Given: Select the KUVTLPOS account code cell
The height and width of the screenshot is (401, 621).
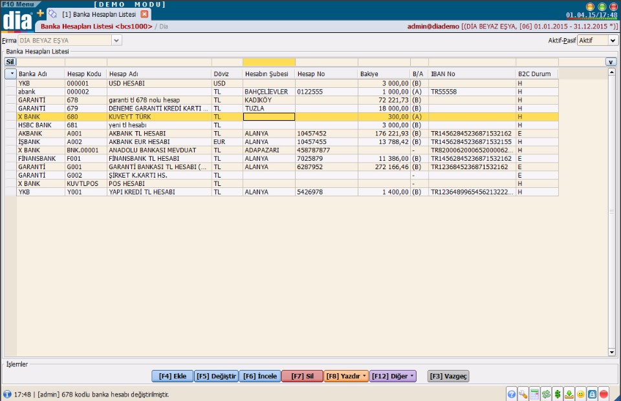Looking at the screenshot, I should 85,183.
